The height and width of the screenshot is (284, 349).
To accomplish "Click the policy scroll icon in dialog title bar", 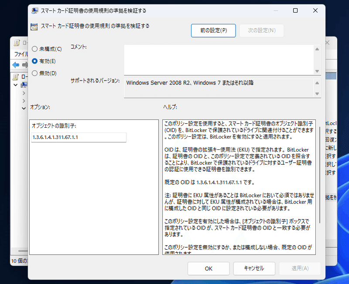I will point(35,10).
